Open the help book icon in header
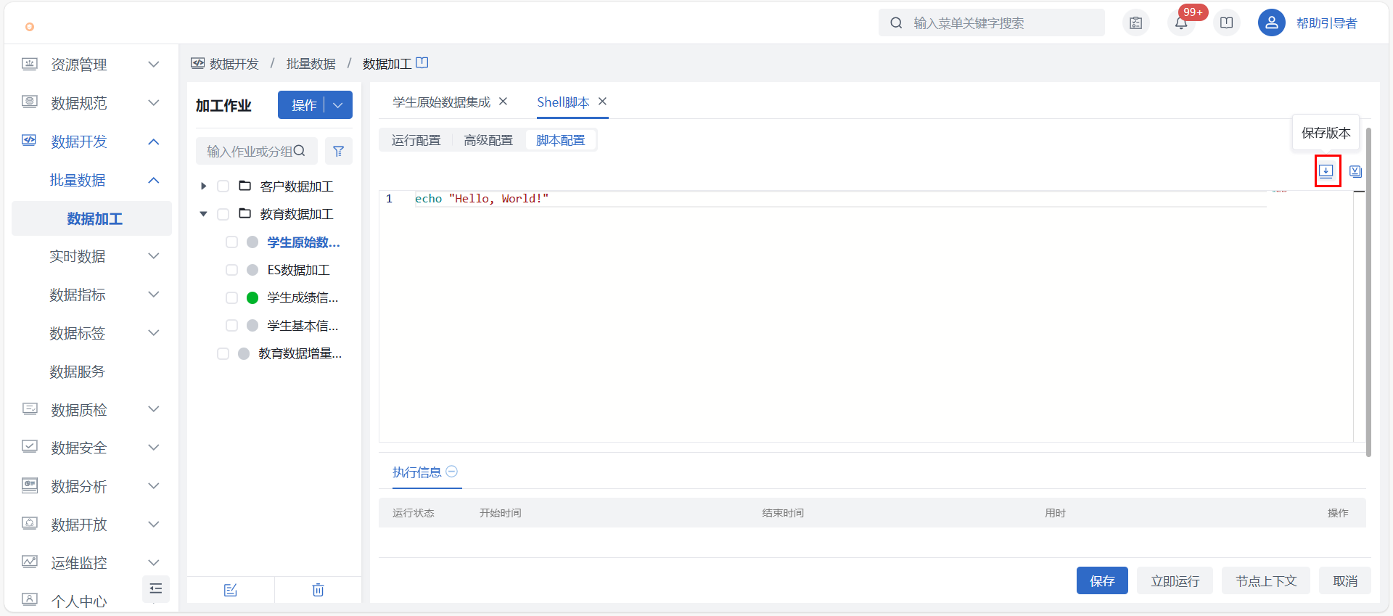 click(1227, 23)
